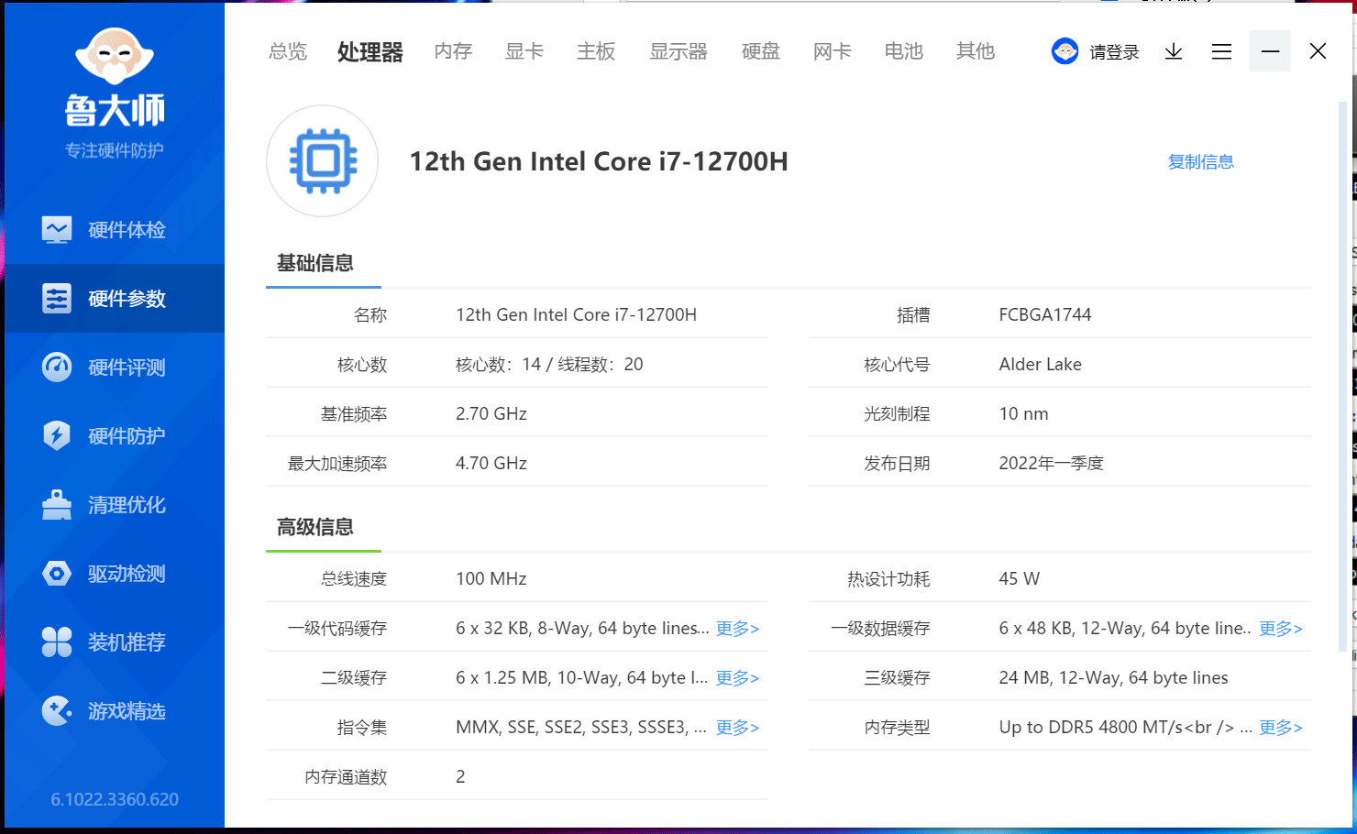Switch to the 主板 tab

(x=596, y=51)
